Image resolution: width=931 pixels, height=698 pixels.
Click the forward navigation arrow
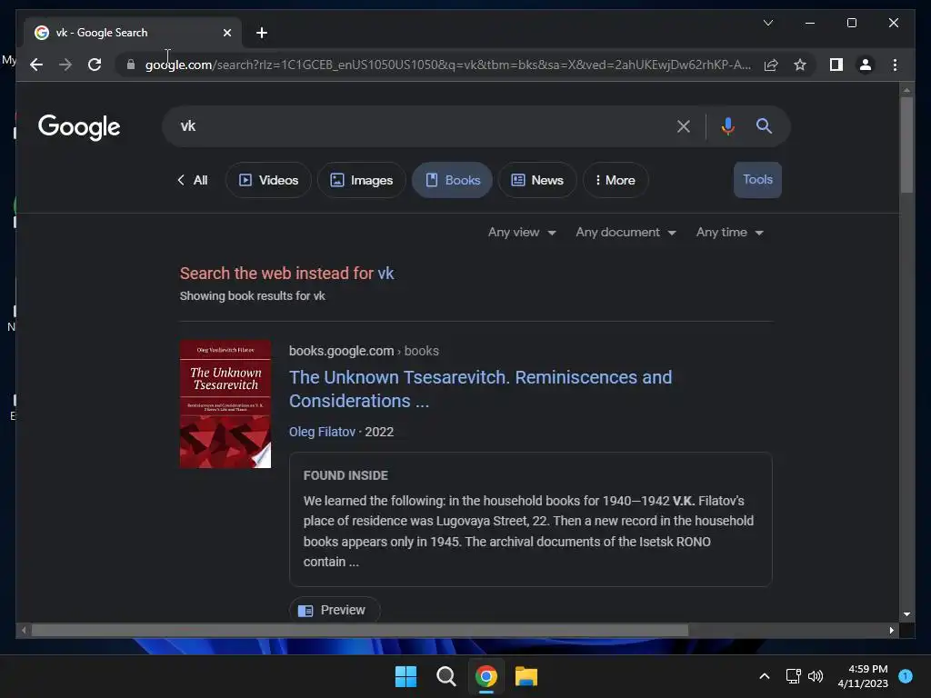click(65, 65)
